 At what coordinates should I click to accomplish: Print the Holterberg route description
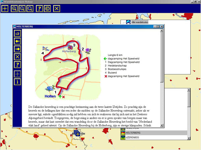(x=18, y=33)
